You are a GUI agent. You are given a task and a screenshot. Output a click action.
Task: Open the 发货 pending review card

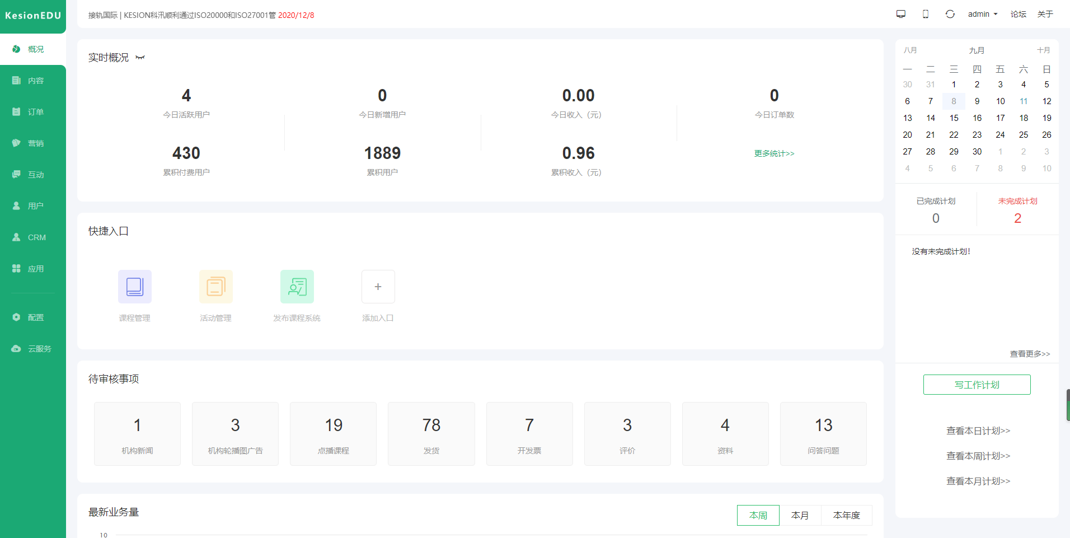[431, 434]
